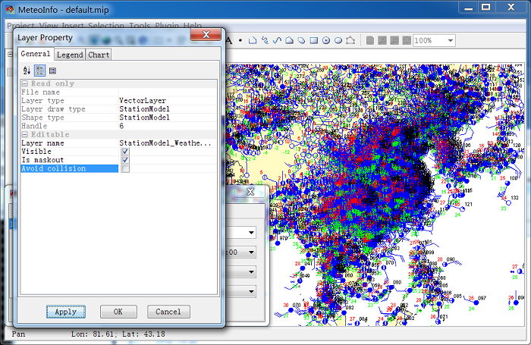Click the OK button

[118, 312]
